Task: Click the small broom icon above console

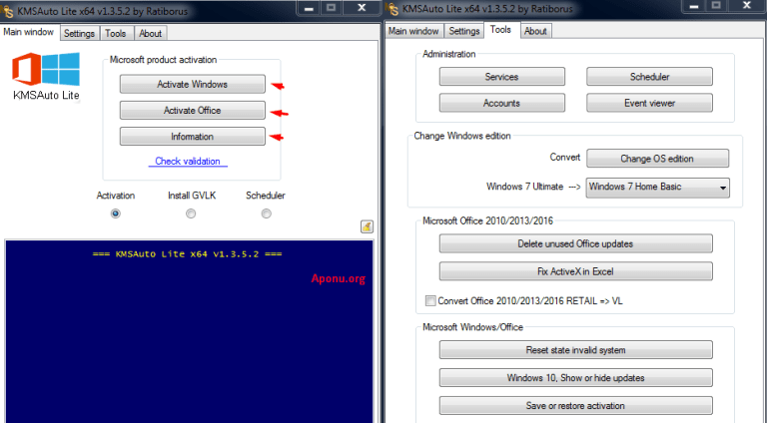Action: click(x=367, y=226)
